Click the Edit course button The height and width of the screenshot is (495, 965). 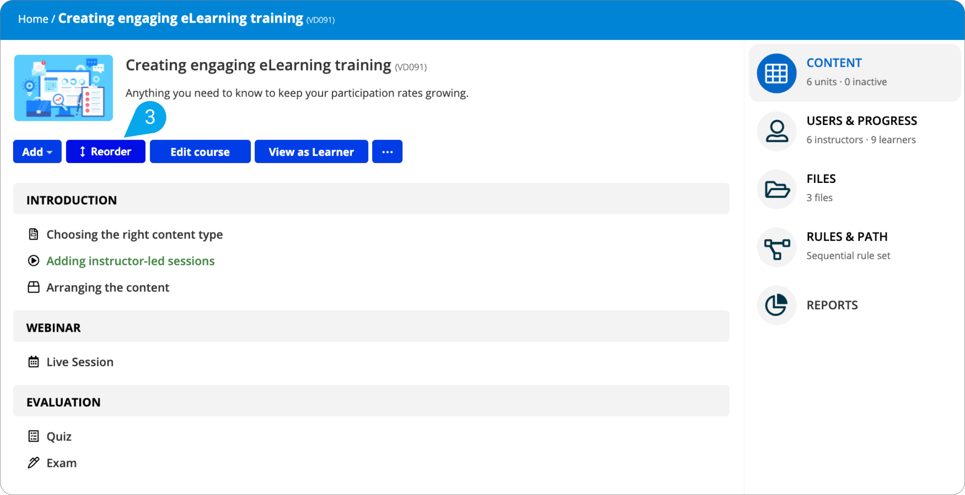coord(200,151)
